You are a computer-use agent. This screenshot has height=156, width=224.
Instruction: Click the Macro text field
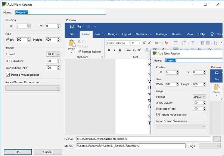point(131,146)
